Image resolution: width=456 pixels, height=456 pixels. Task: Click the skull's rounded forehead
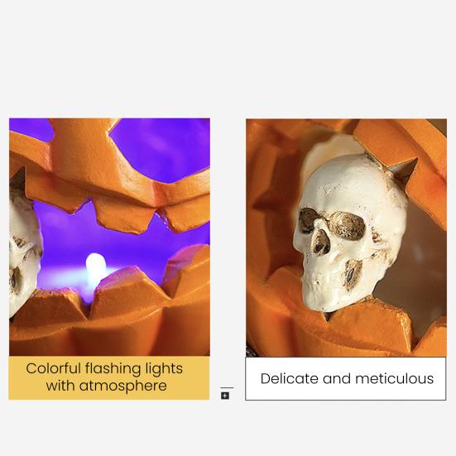pos(349,180)
